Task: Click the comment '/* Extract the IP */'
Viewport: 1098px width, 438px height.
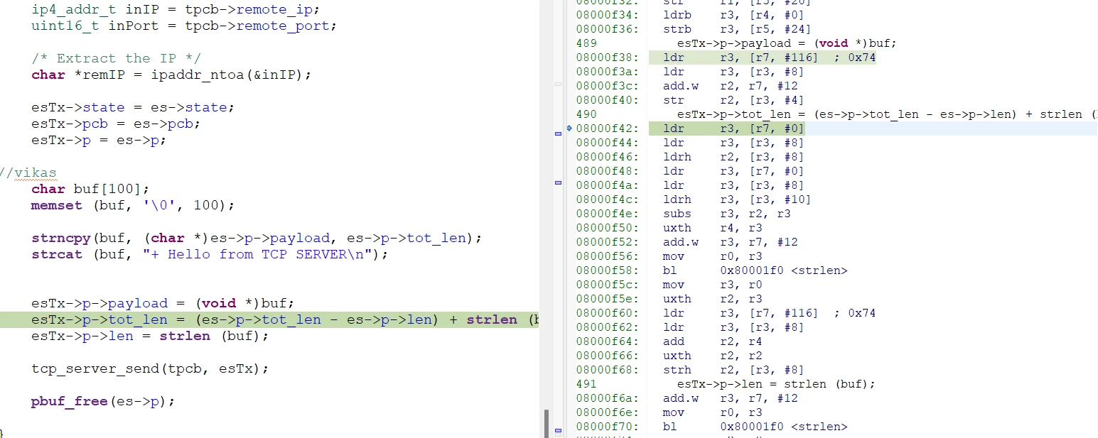Action: tap(117, 59)
